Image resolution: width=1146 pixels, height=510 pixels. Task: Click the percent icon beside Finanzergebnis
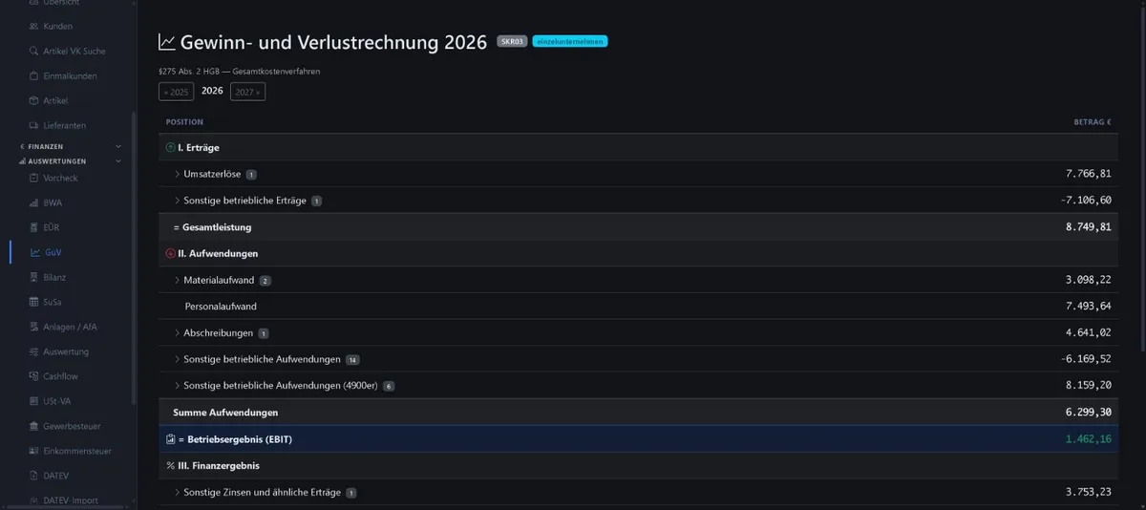(x=170, y=466)
